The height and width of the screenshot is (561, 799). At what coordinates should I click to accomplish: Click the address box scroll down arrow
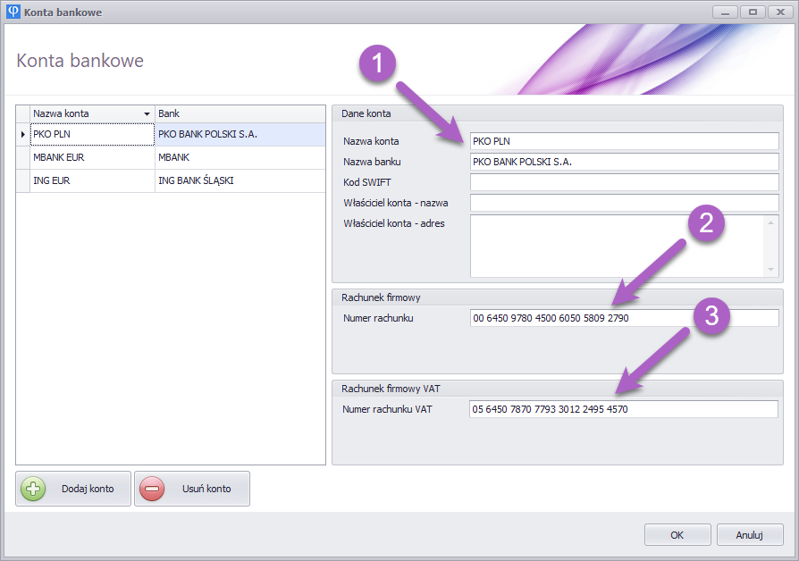tap(770, 270)
